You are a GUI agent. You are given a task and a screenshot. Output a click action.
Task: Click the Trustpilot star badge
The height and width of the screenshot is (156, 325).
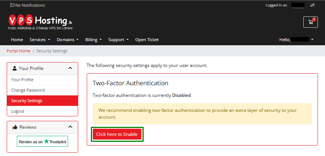[x=43, y=141]
